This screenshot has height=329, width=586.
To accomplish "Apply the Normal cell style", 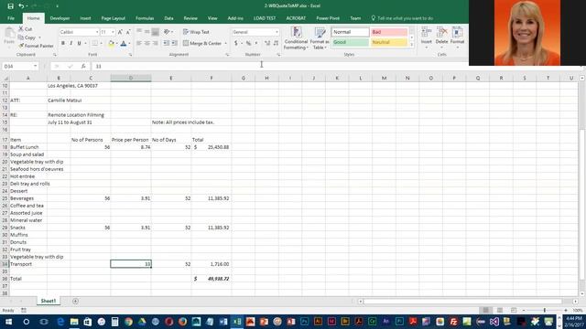I will [350, 32].
